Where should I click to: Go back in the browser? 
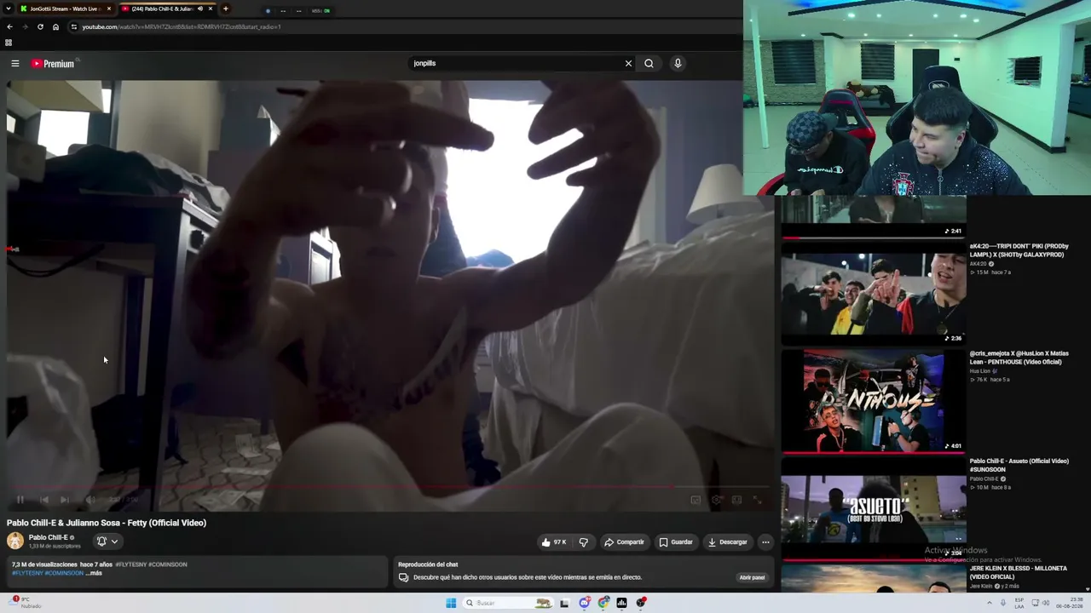9,26
